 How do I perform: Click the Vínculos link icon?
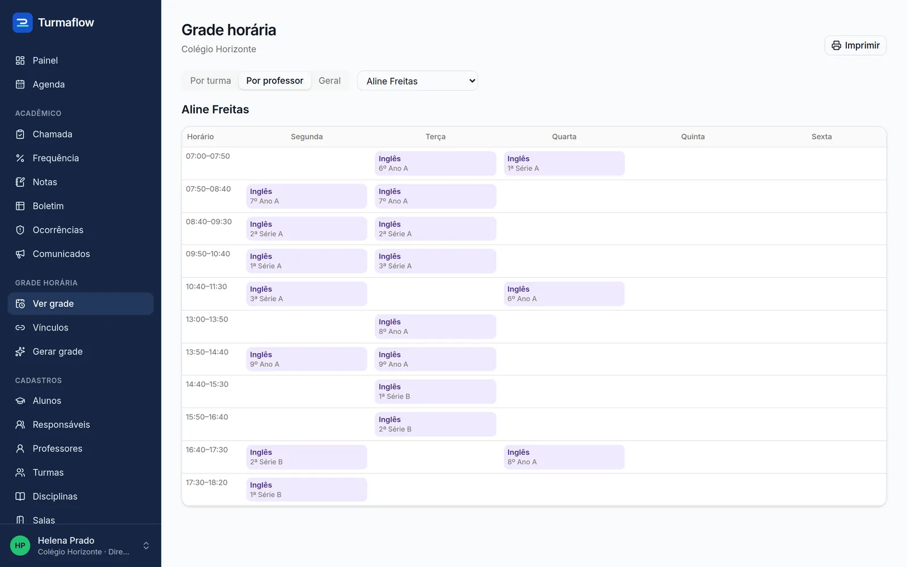coord(20,328)
